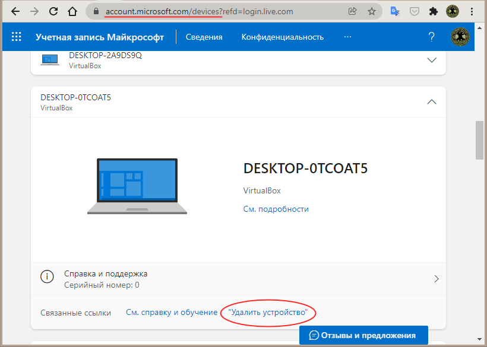Expand the DESKTOP-2A9DS9Q device card
This screenshot has width=487, height=347.
click(432, 60)
